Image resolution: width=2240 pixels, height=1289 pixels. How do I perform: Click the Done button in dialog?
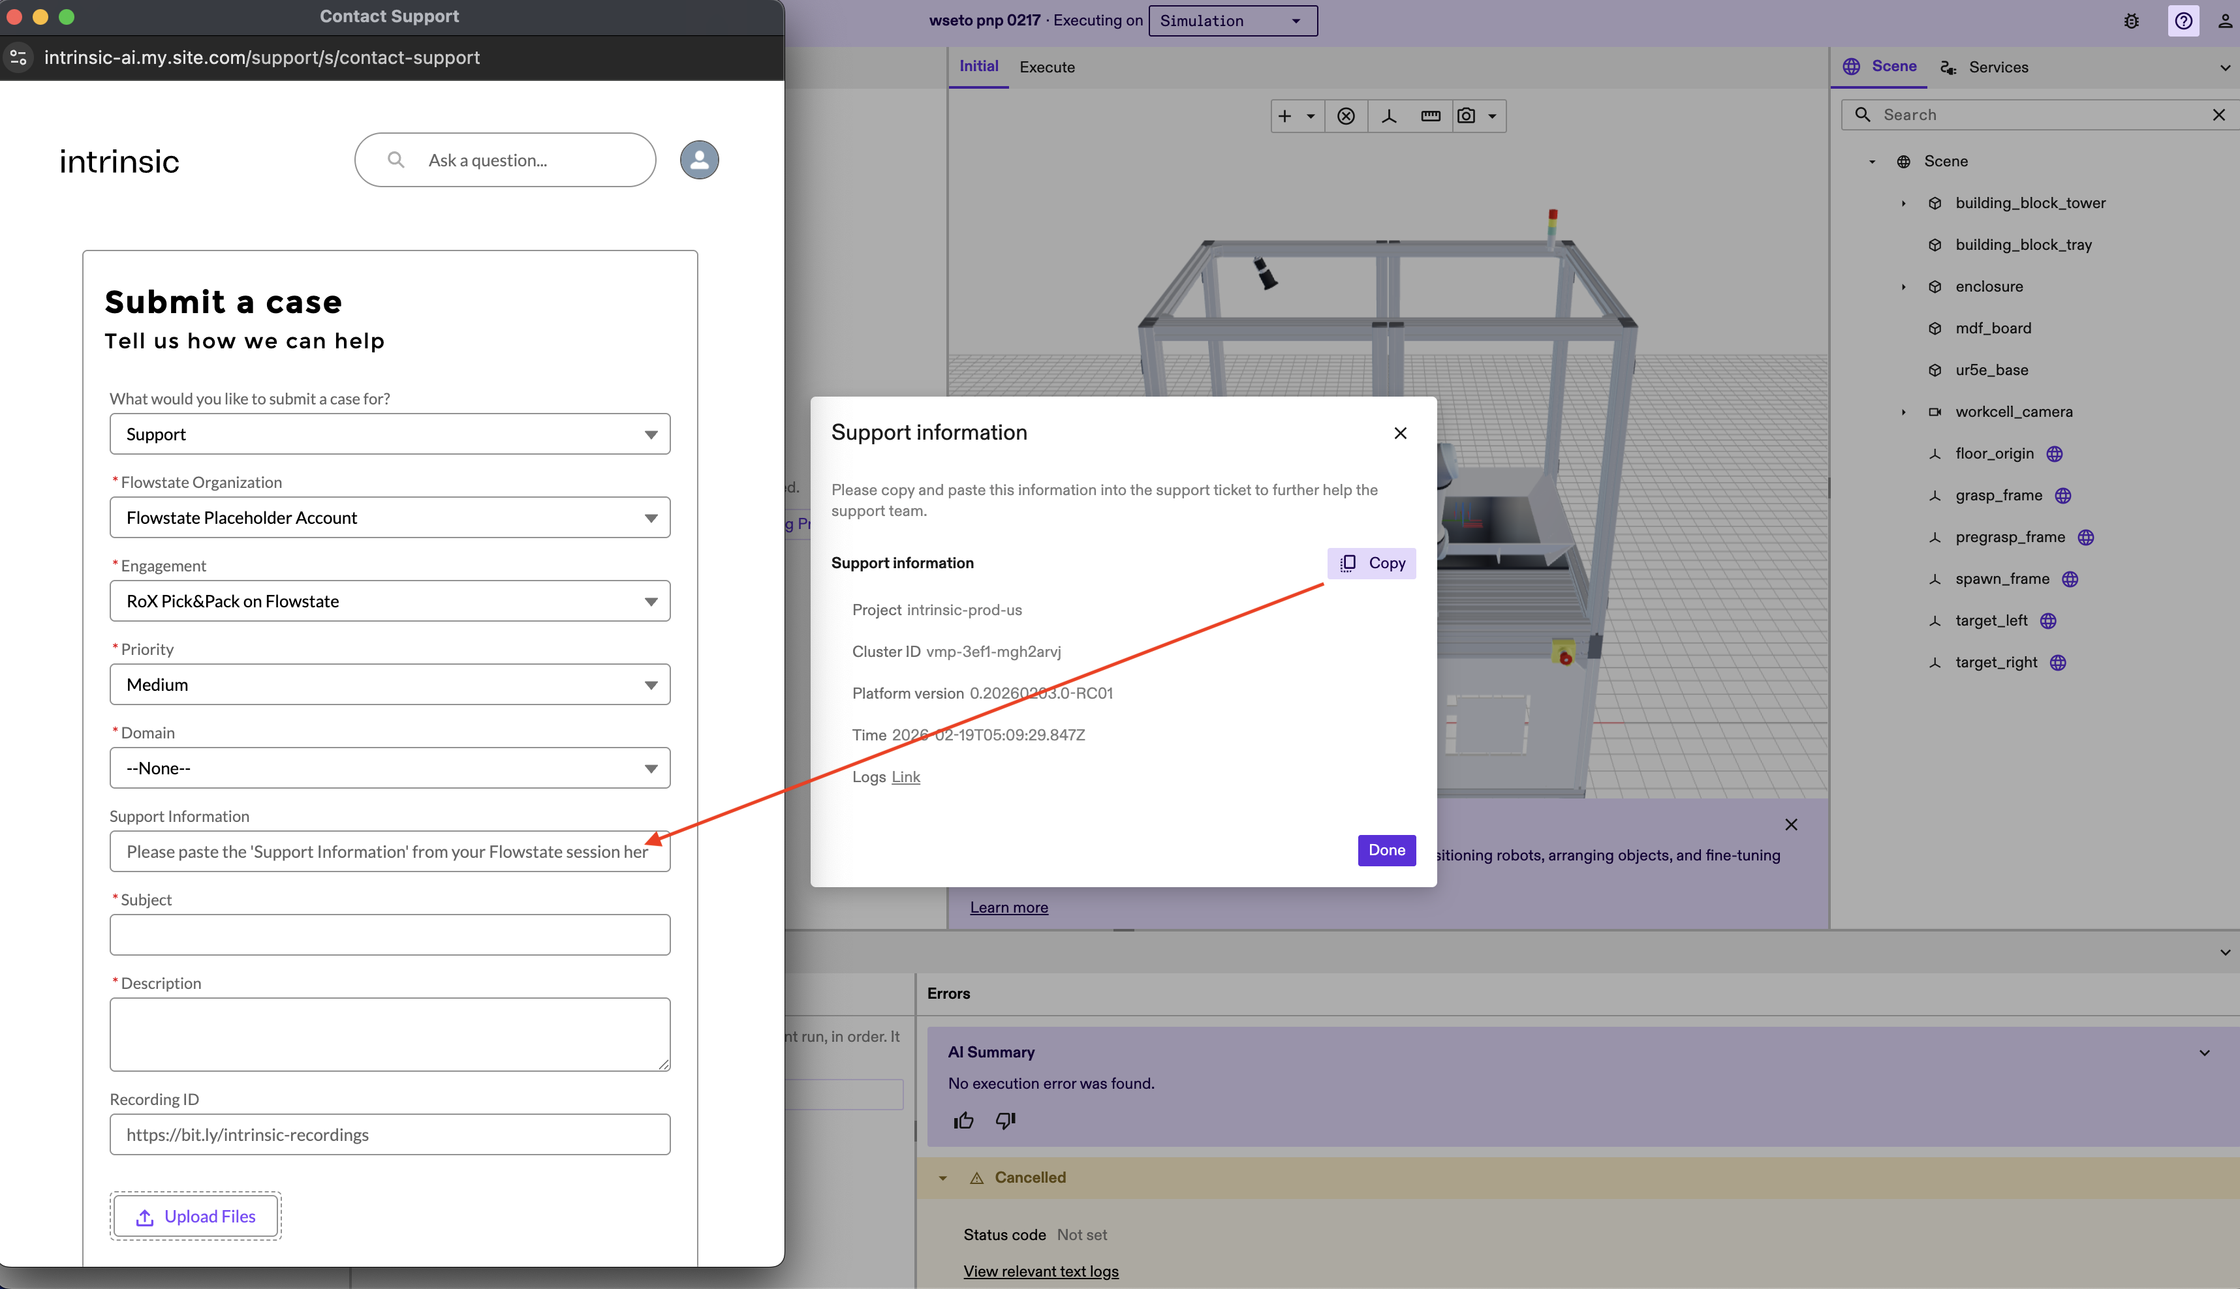[x=1386, y=850]
